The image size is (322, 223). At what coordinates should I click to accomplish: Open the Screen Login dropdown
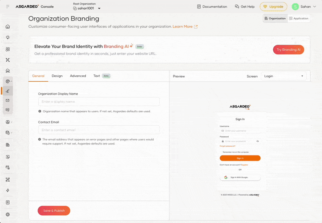pos(284,76)
